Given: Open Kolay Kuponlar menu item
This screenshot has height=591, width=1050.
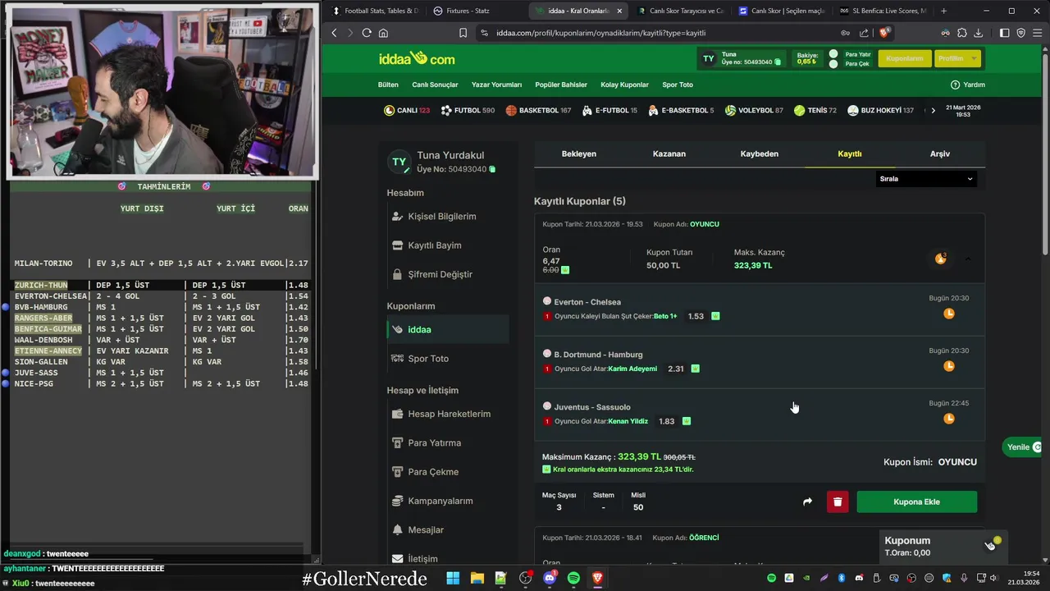Looking at the screenshot, I should [624, 85].
